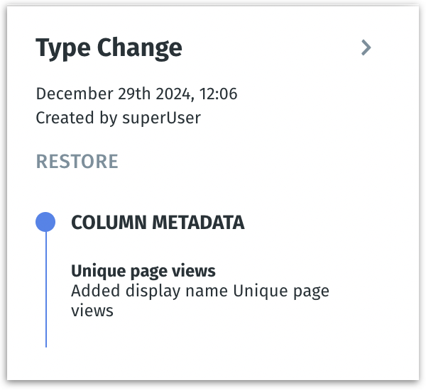Click the bold Unique page views label
Viewport: 426px width, 390px height.
pyautogui.click(x=143, y=271)
